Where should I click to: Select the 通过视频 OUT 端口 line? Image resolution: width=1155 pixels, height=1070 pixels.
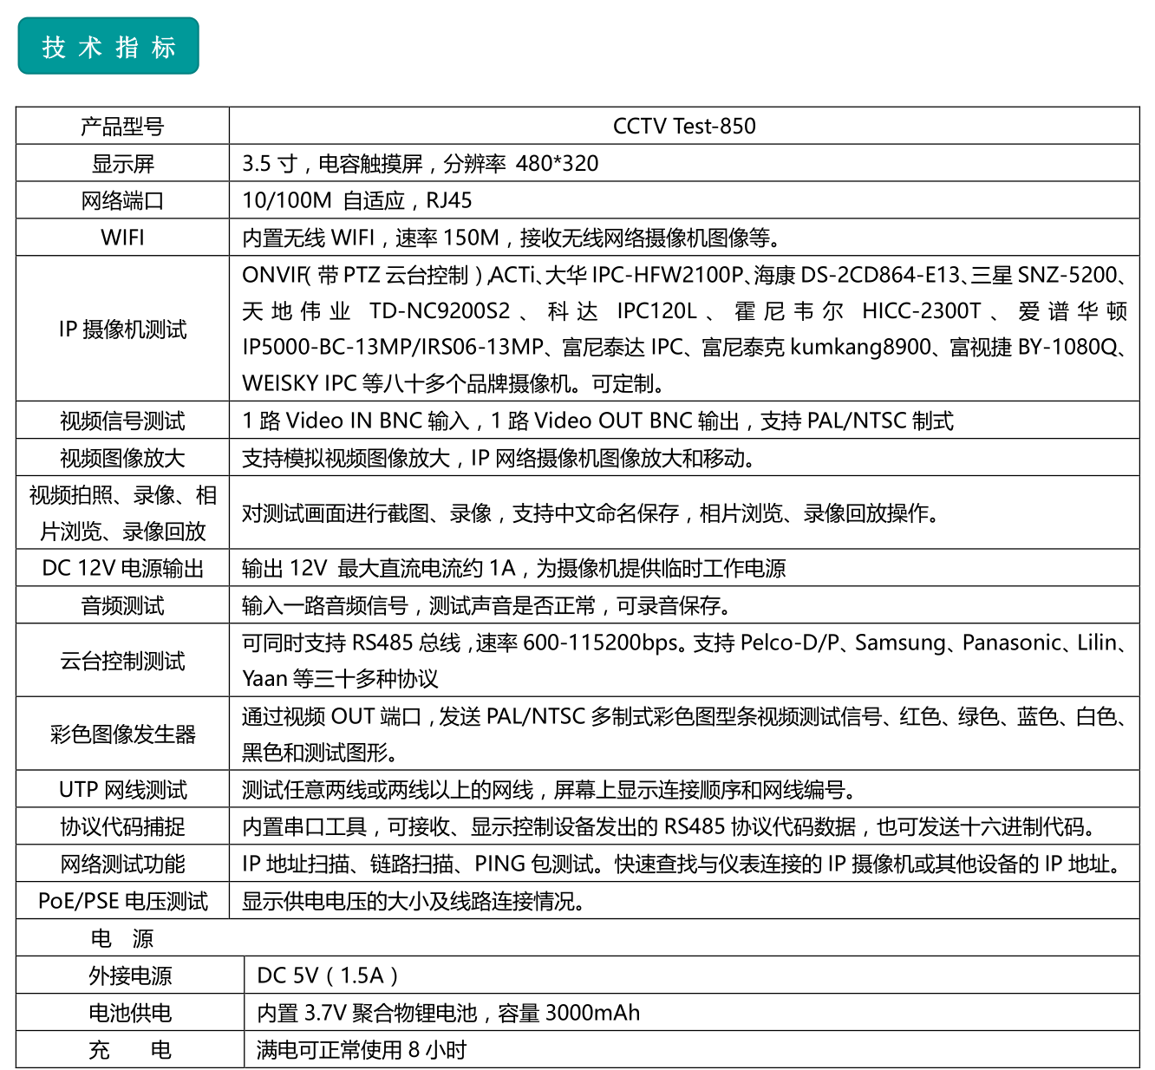pos(685,717)
